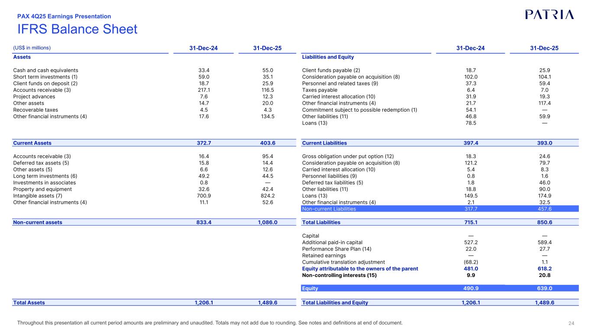The height and width of the screenshot is (332, 591).
Task: Click the (US$ in millions) unit label
Action: (x=32, y=48)
